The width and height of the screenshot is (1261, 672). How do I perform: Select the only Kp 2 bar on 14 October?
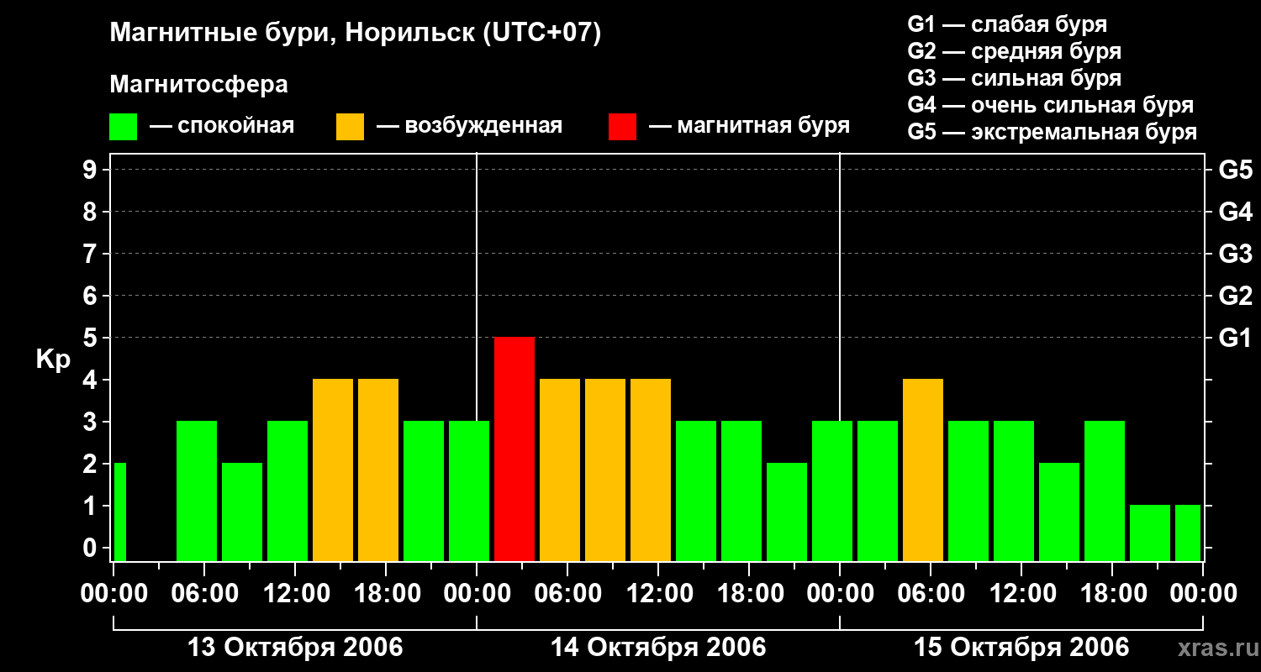coord(787,512)
